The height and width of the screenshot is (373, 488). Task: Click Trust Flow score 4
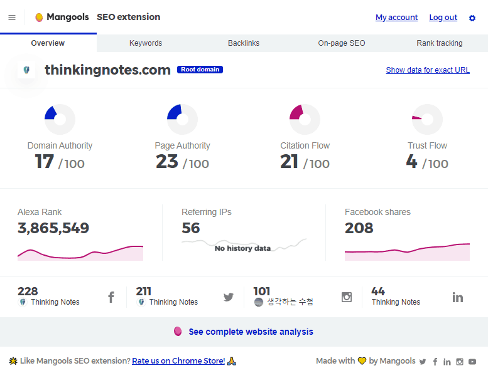pyautogui.click(x=411, y=162)
